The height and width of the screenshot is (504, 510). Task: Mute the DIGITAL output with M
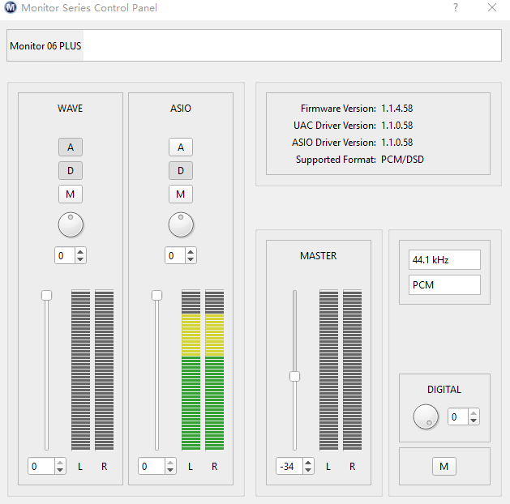444,467
